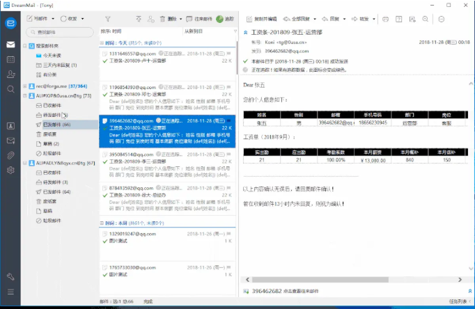Click the print icon in reading pane toolbar
475x309 pixels.
385,19
